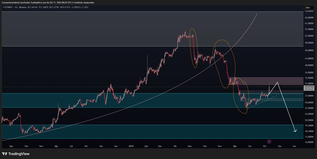Click the 35,00000 price axis label
The width and height of the screenshot is (317, 159).
click(x=309, y=72)
